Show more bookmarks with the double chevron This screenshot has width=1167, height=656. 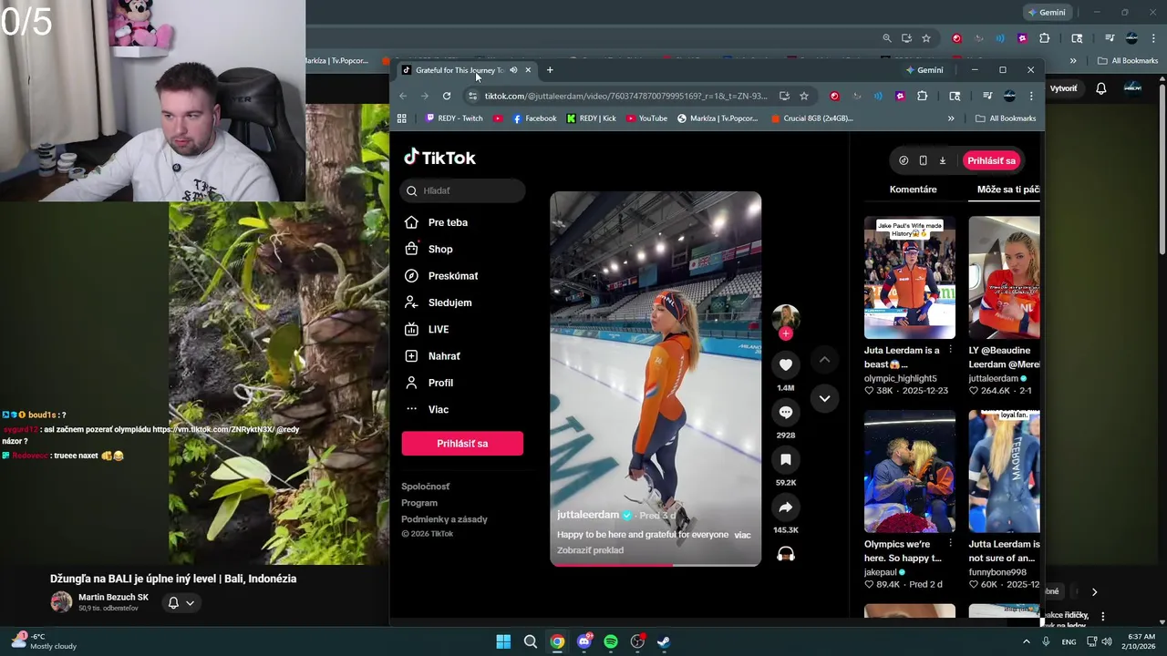951,118
